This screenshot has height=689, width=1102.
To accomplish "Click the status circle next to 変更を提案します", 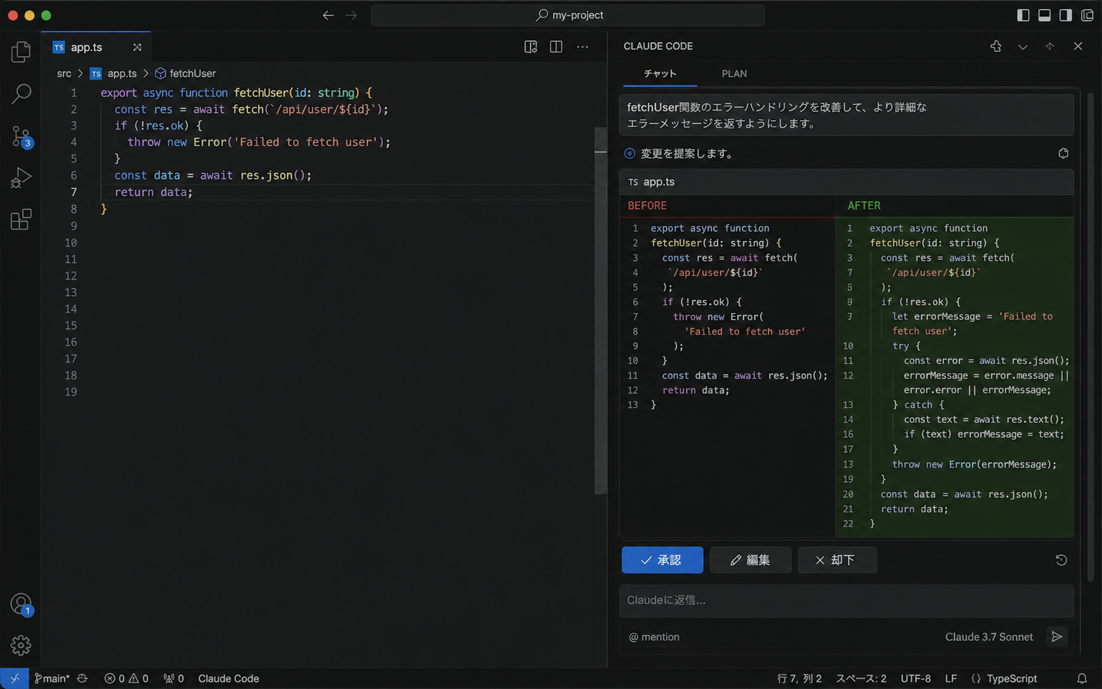I will pyautogui.click(x=630, y=153).
